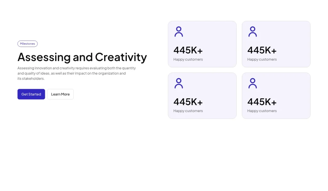328x191 pixels.
Task: Click the Learn More button
Action: (60, 94)
